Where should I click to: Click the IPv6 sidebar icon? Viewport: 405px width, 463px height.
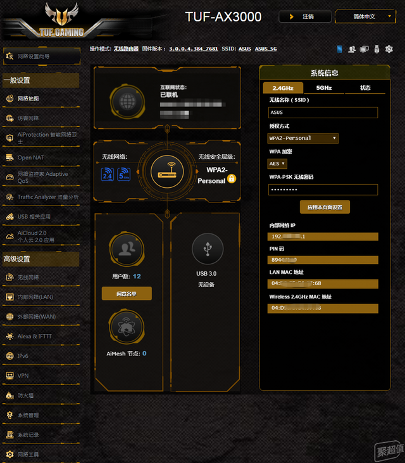coord(9,356)
